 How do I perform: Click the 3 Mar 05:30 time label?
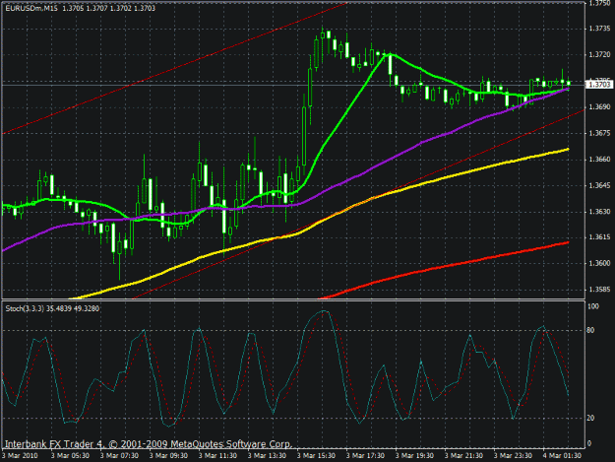pos(70,456)
